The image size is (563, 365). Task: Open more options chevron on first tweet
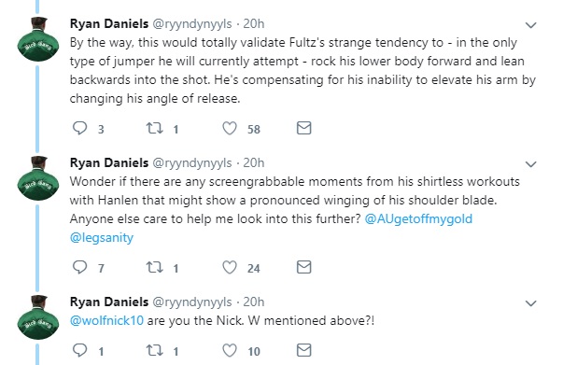click(x=530, y=25)
